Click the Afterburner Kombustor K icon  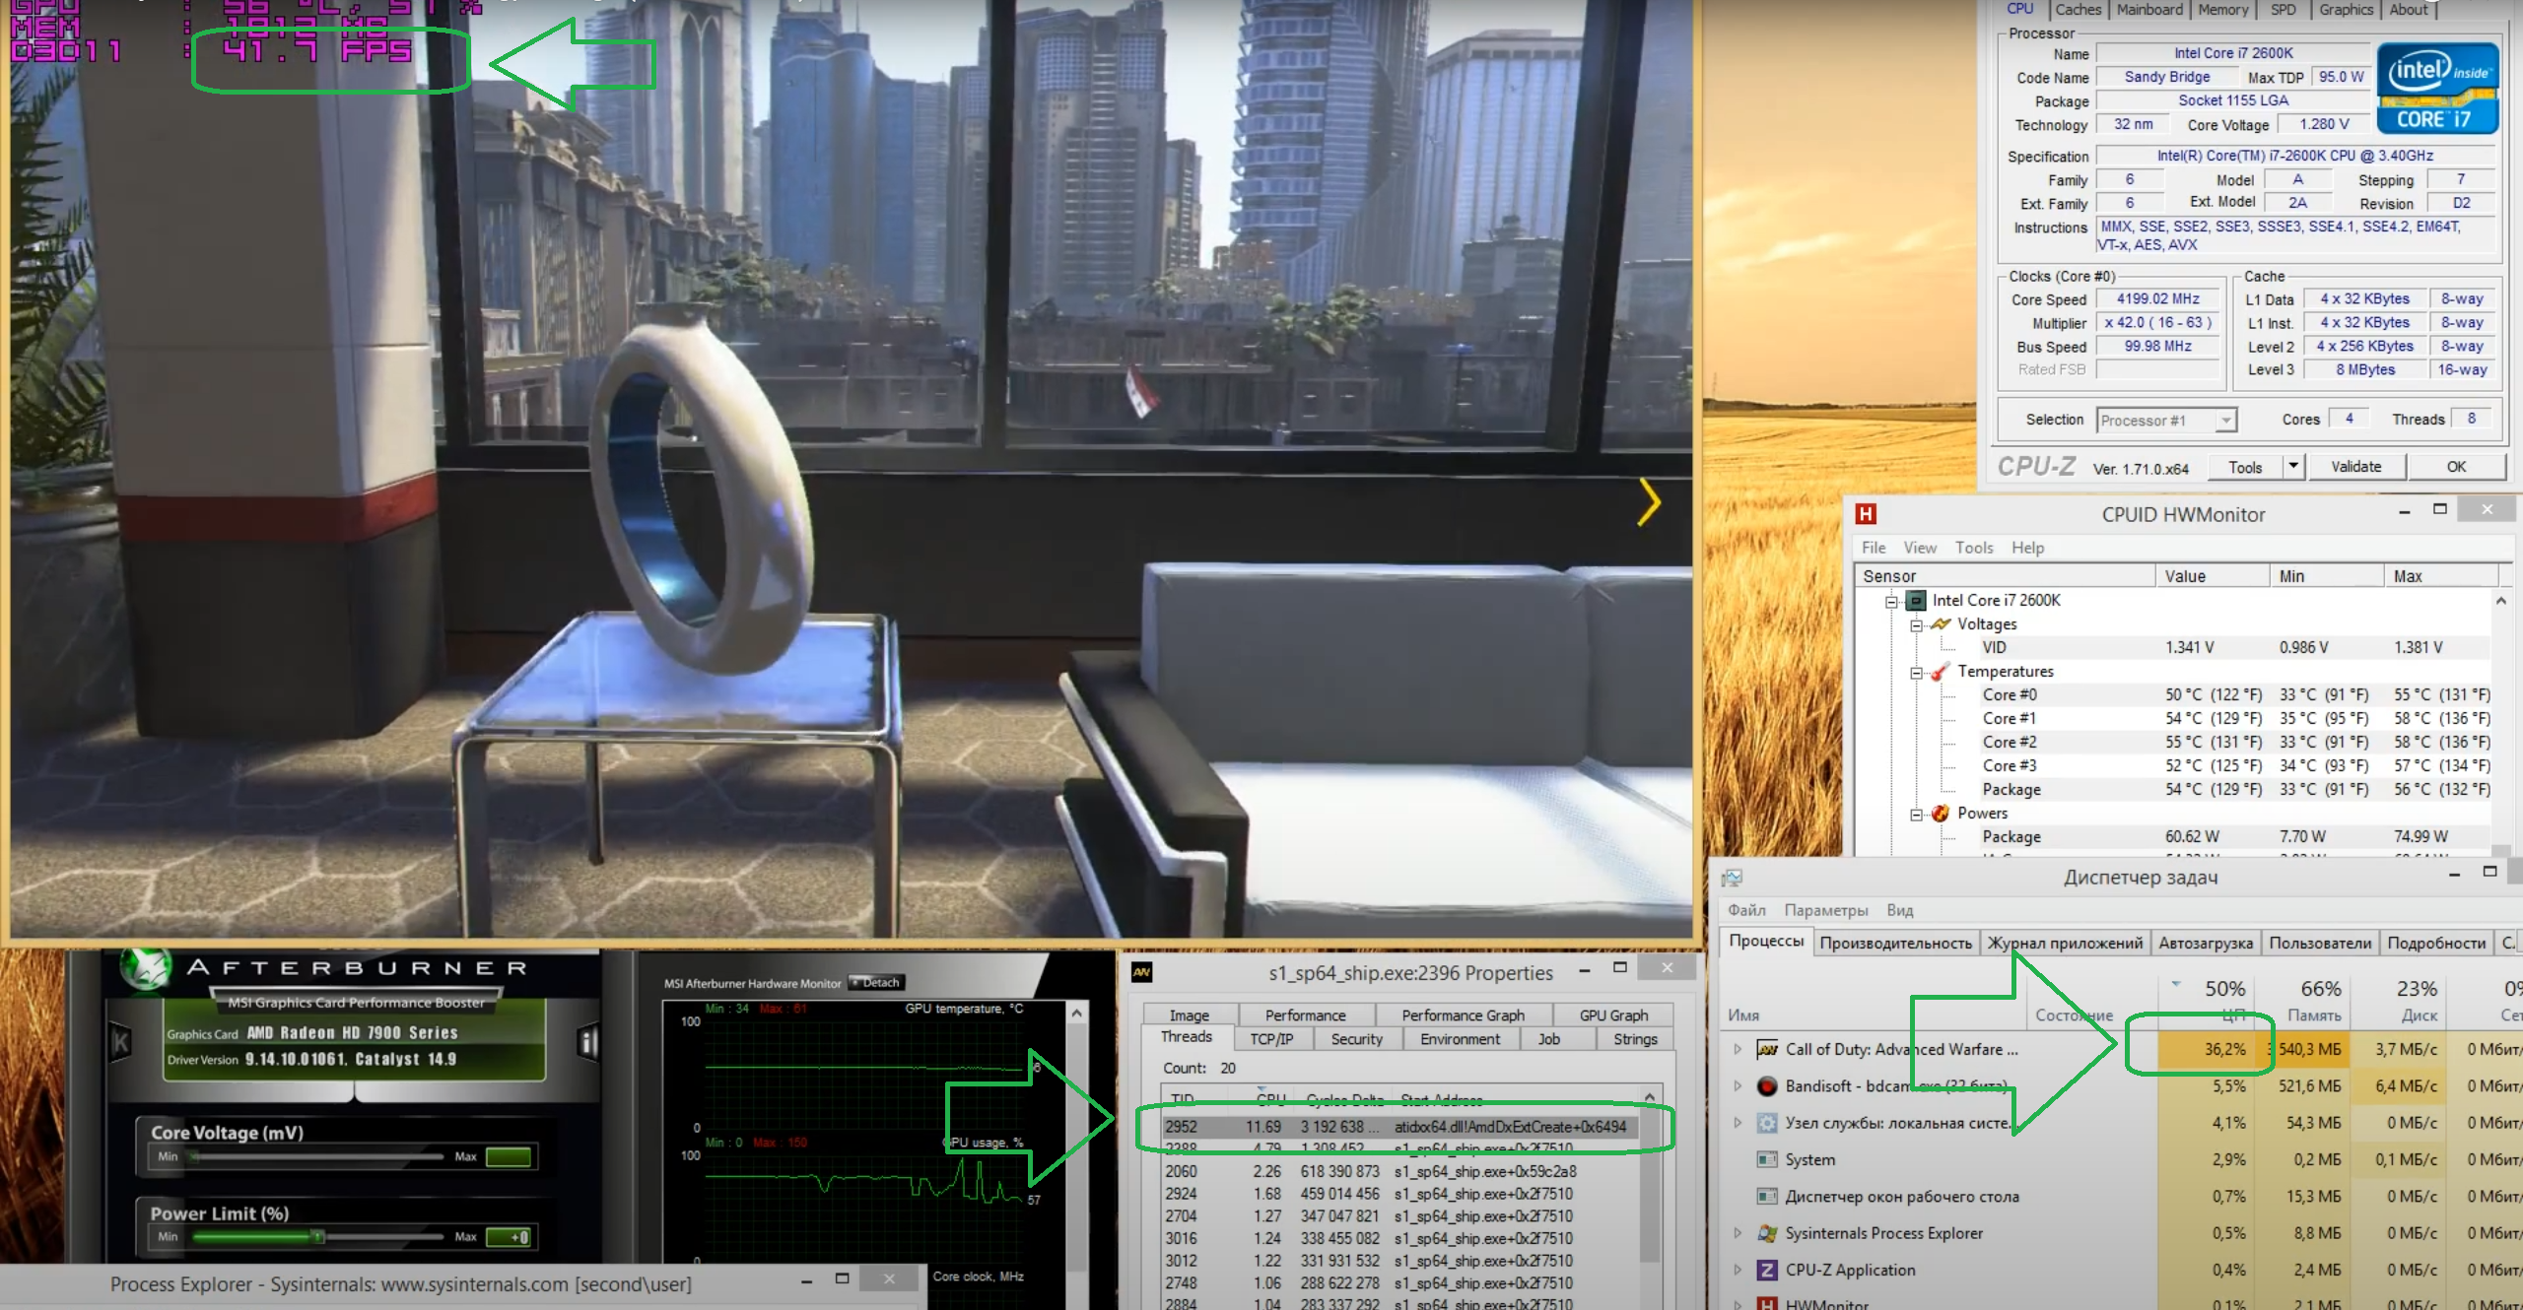point(121,1042)
